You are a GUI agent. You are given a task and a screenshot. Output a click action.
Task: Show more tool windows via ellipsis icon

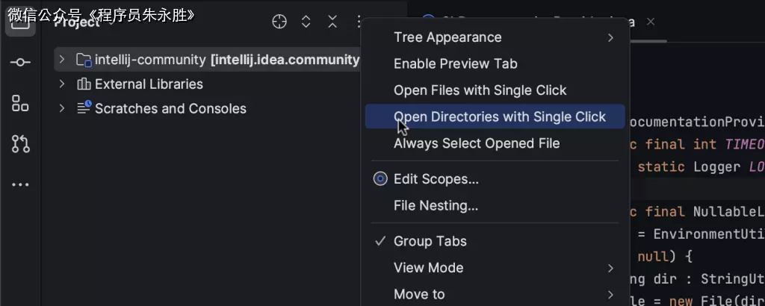pyautogui.click(x=20, y=184)
